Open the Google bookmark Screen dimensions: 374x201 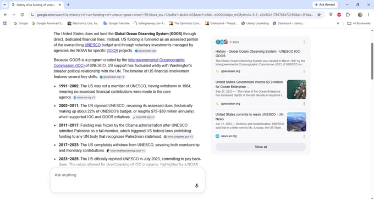tap(21, 23)
